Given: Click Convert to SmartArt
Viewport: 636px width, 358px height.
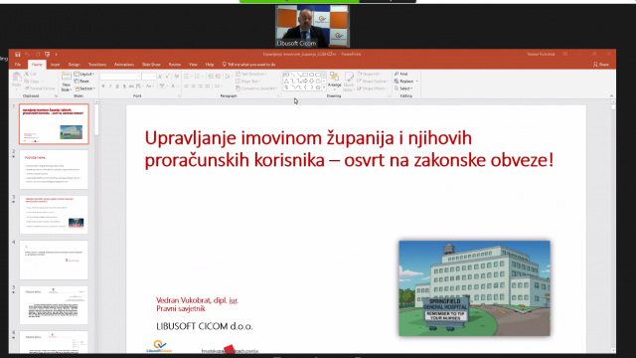Looking at the screenshot, I should coord(256,89).
